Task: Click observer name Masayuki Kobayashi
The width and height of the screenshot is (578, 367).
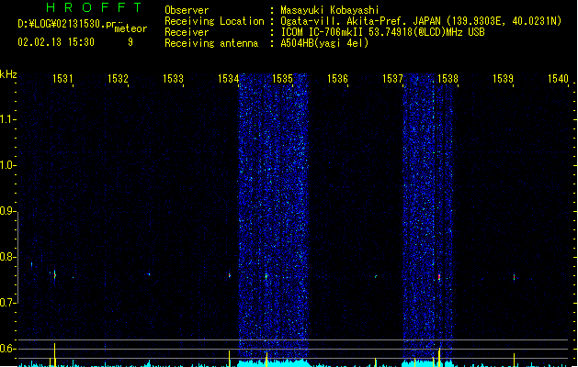Action: pos(330,10)
